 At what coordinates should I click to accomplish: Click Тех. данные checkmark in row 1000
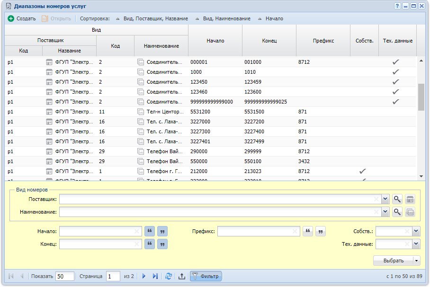click(x=395, y=72)
